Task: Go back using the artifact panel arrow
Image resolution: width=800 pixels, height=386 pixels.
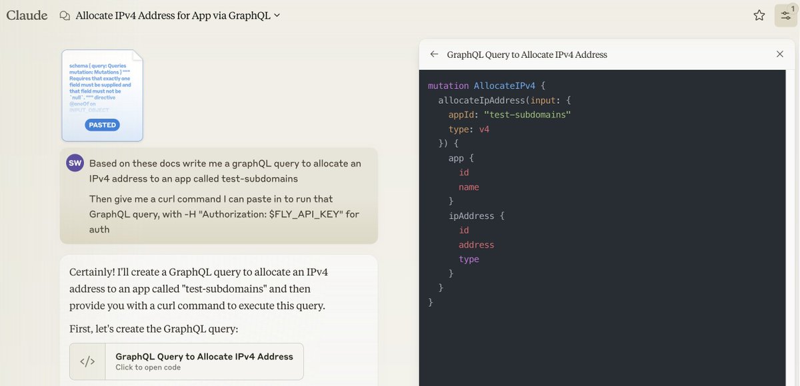Action: click(434, 55)
